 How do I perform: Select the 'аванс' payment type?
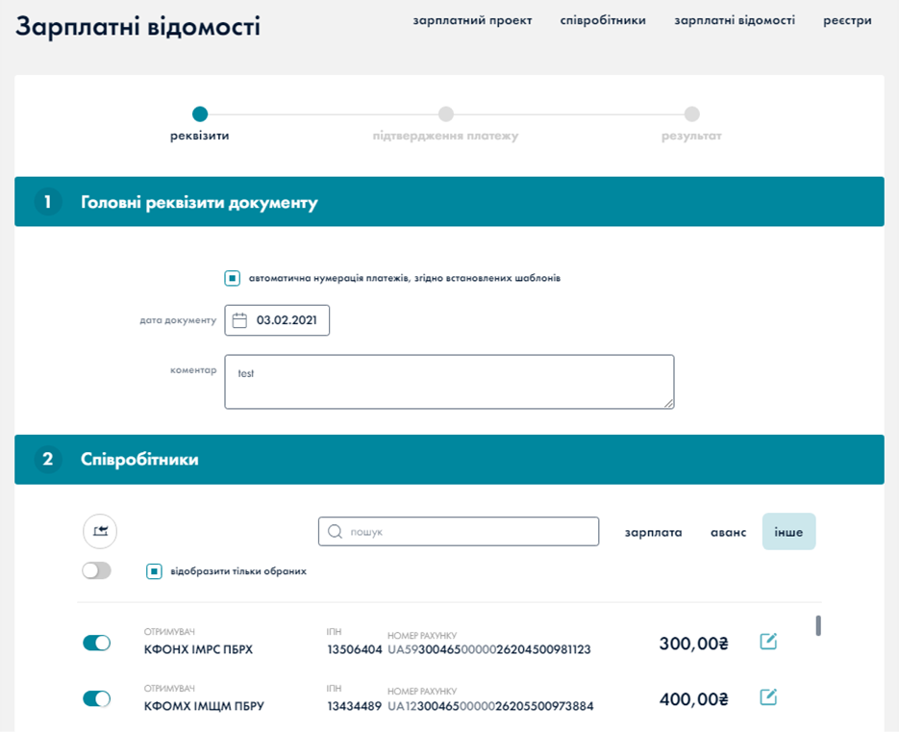pyautogui.click(x=728, y=532)
